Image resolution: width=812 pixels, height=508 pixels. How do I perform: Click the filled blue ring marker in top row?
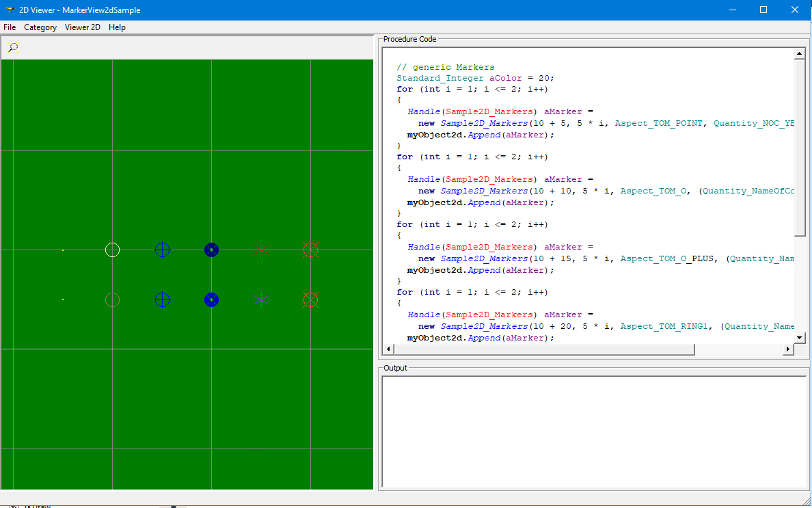(x=211, y=250)
